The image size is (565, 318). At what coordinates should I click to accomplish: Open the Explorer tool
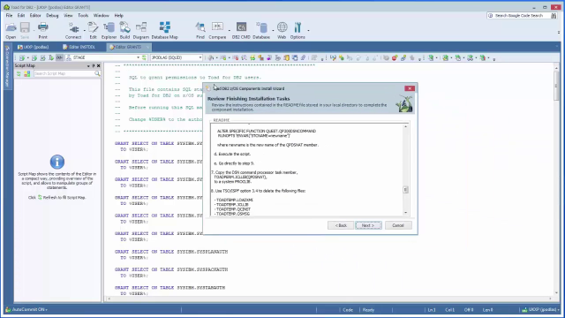pyautogui.click(x=109, y=31)
